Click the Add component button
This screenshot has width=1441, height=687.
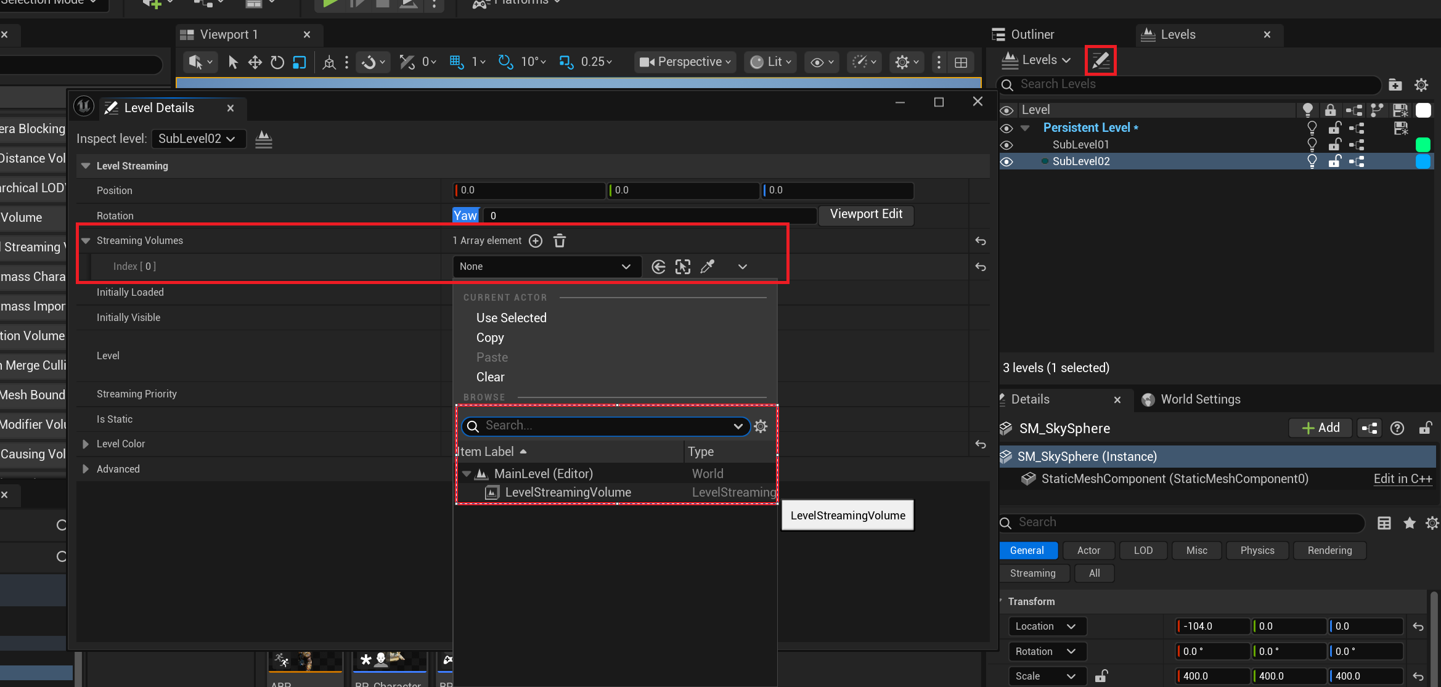(x=1320, y=428)
